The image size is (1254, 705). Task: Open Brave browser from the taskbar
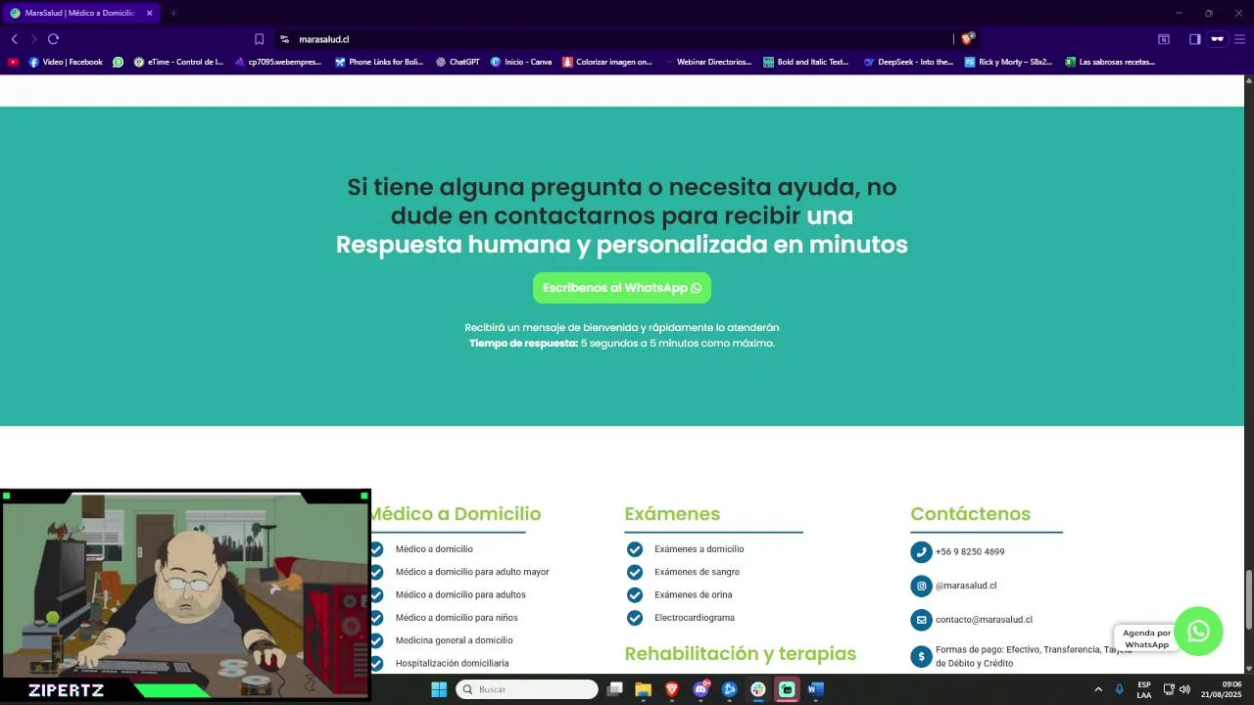click(x=672, y=689)
